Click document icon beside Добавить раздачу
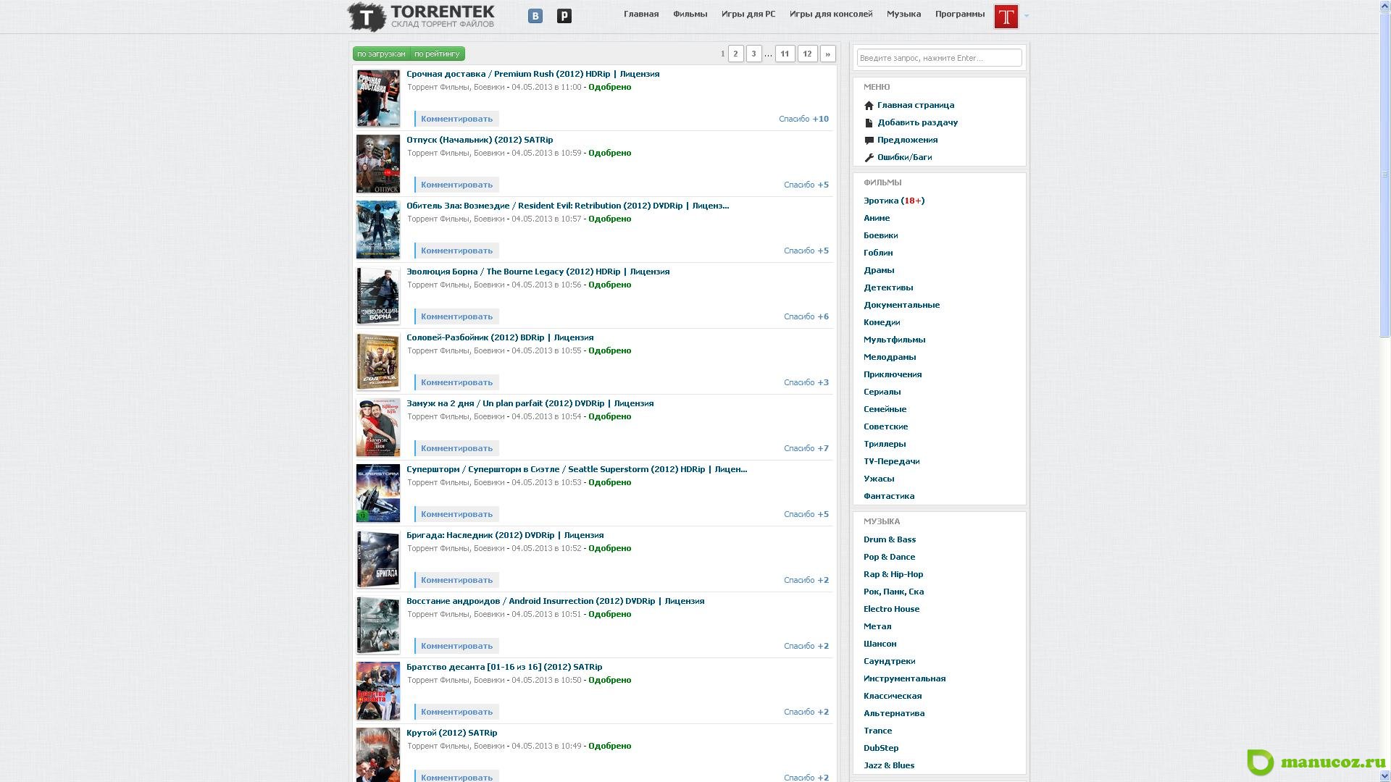 pos(869,123)
